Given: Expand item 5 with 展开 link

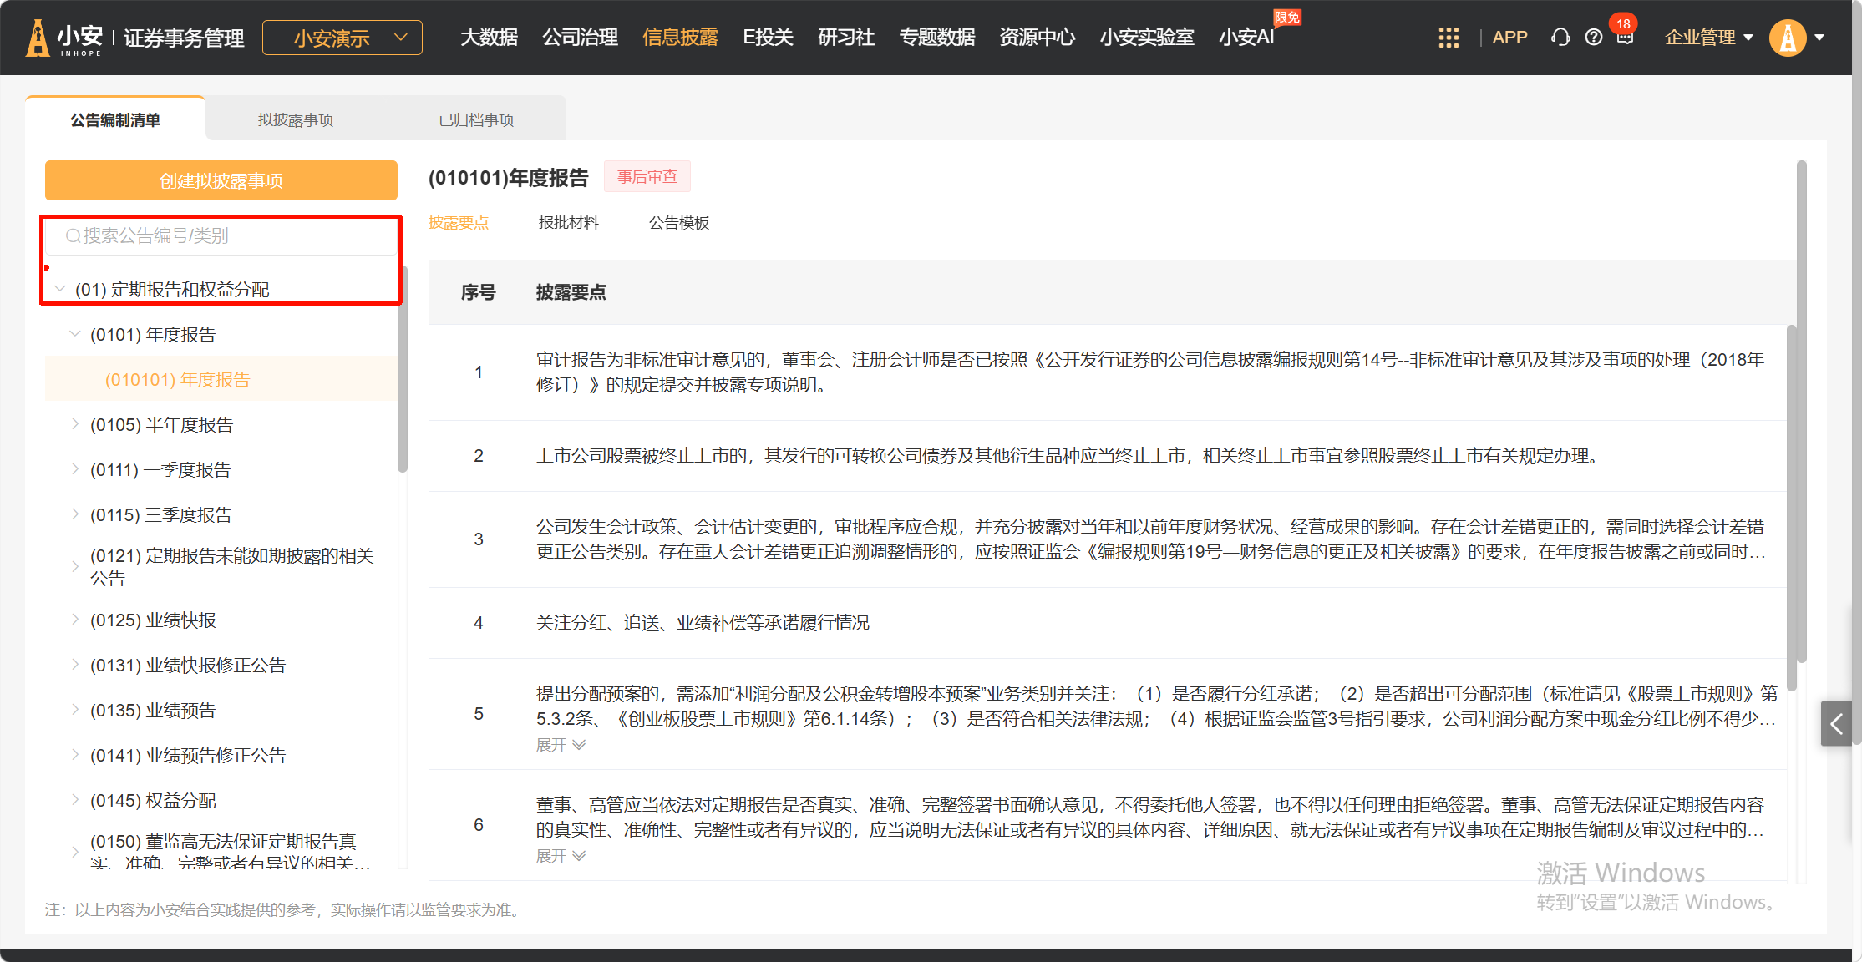Looking at the screenshot, I should point(561,744).
